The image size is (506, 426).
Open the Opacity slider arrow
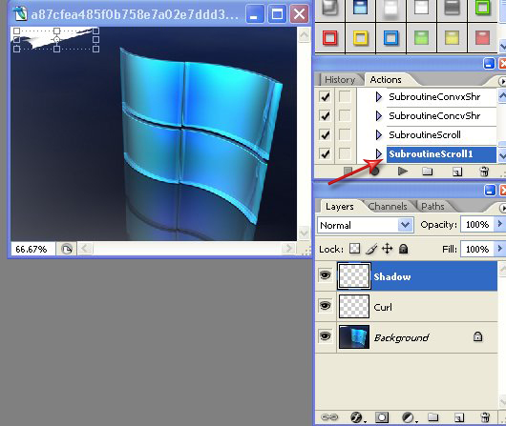pos(500,224)
